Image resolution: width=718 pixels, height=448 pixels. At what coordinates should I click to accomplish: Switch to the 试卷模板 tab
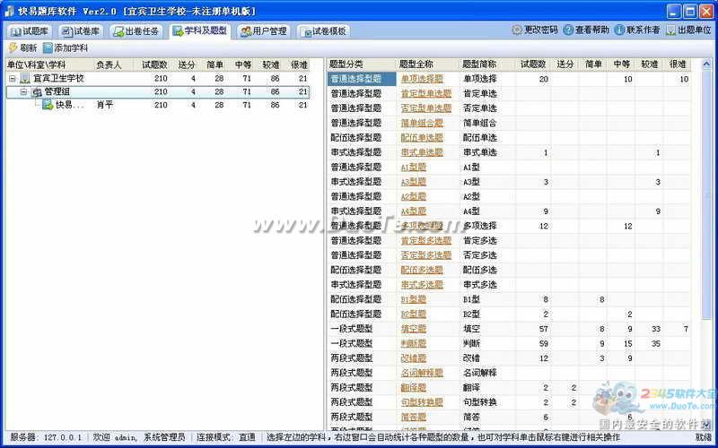(322, 31)
